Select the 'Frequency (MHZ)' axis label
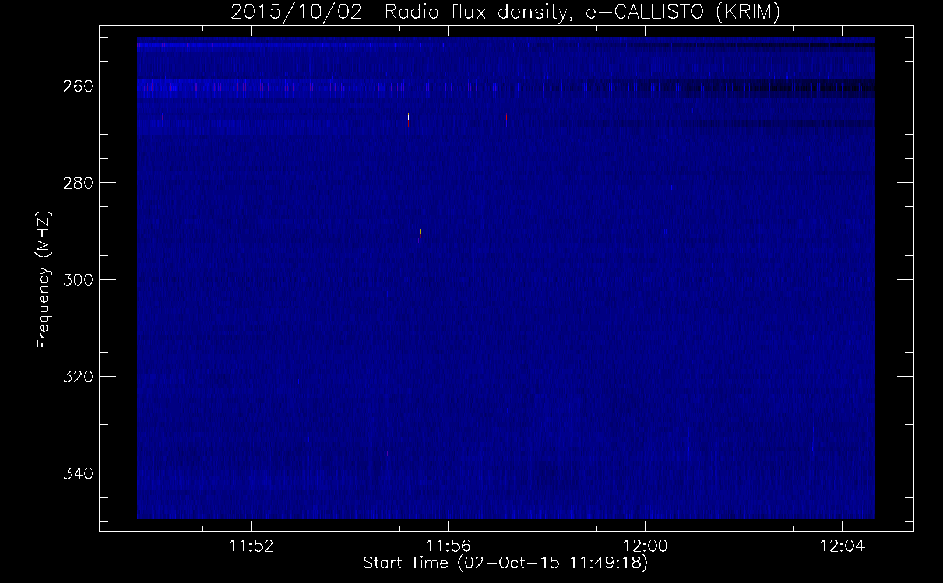The width and height of the screenshot is (943, 583). (x=44, y=280)
